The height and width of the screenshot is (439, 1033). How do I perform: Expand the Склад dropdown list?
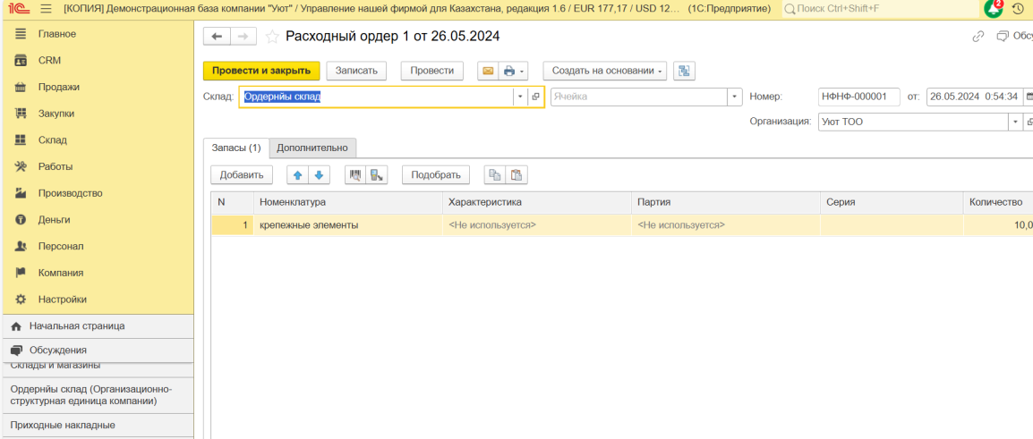click(x=519, y=97)
